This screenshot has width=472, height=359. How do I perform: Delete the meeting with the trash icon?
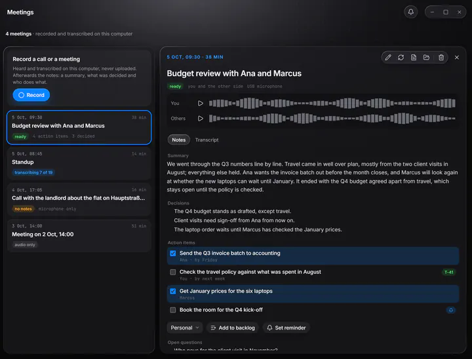coord(441,57)
